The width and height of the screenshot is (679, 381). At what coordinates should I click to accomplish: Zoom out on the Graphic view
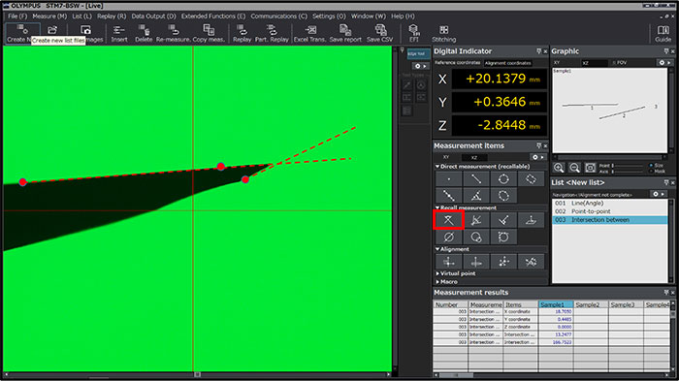574,168
